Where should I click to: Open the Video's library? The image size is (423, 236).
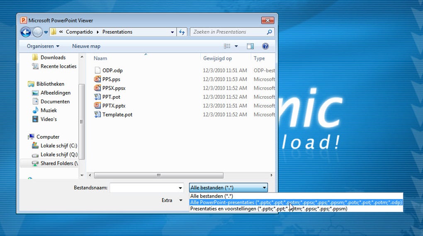pyautogui.click(x=49, y=119)
